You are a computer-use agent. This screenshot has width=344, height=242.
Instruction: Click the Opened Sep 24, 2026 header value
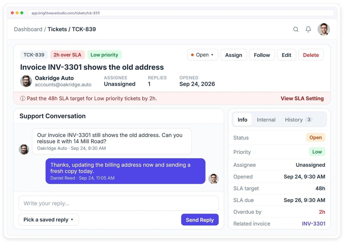pyautogui.click(x=197, y=84)
